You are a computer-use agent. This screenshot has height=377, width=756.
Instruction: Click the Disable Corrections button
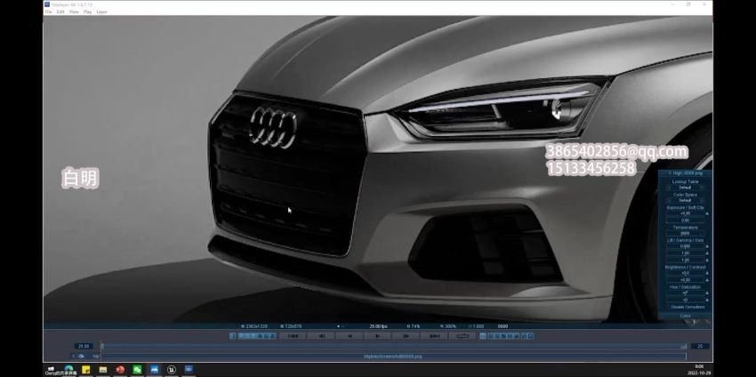point(685,307)
